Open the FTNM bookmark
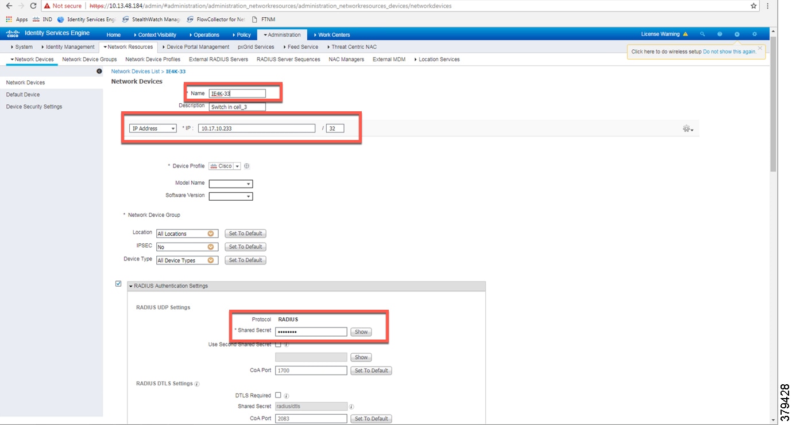The image size is (792, 425). coord(264,19)
